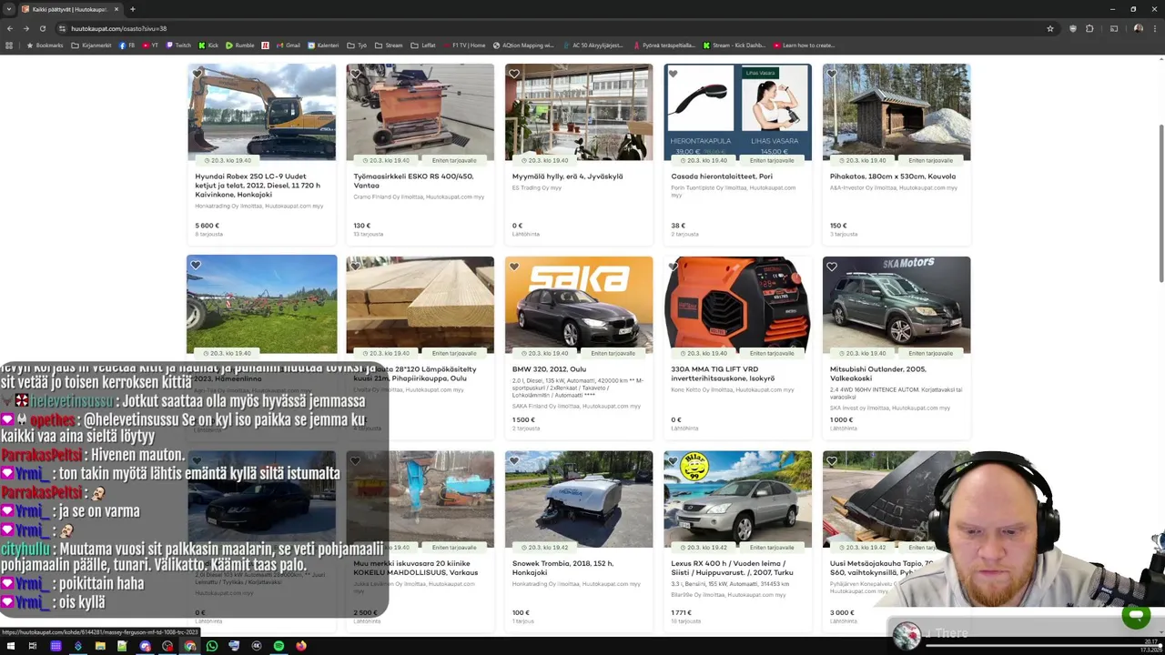Open the Kick bookmark
This screenshot has height=655, width=1165.
click(x=208, y=45)
